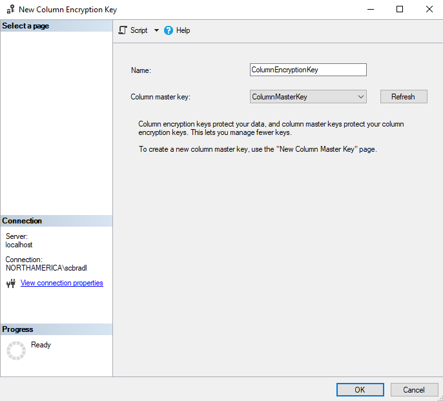Open the Column master key combo box
443x401 pixels.
pos(308,97)
